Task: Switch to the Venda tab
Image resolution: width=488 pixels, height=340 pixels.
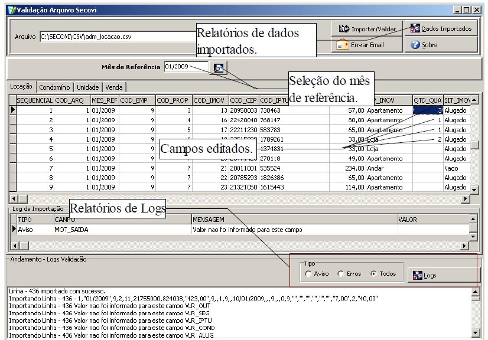Action: coord(114,87)
